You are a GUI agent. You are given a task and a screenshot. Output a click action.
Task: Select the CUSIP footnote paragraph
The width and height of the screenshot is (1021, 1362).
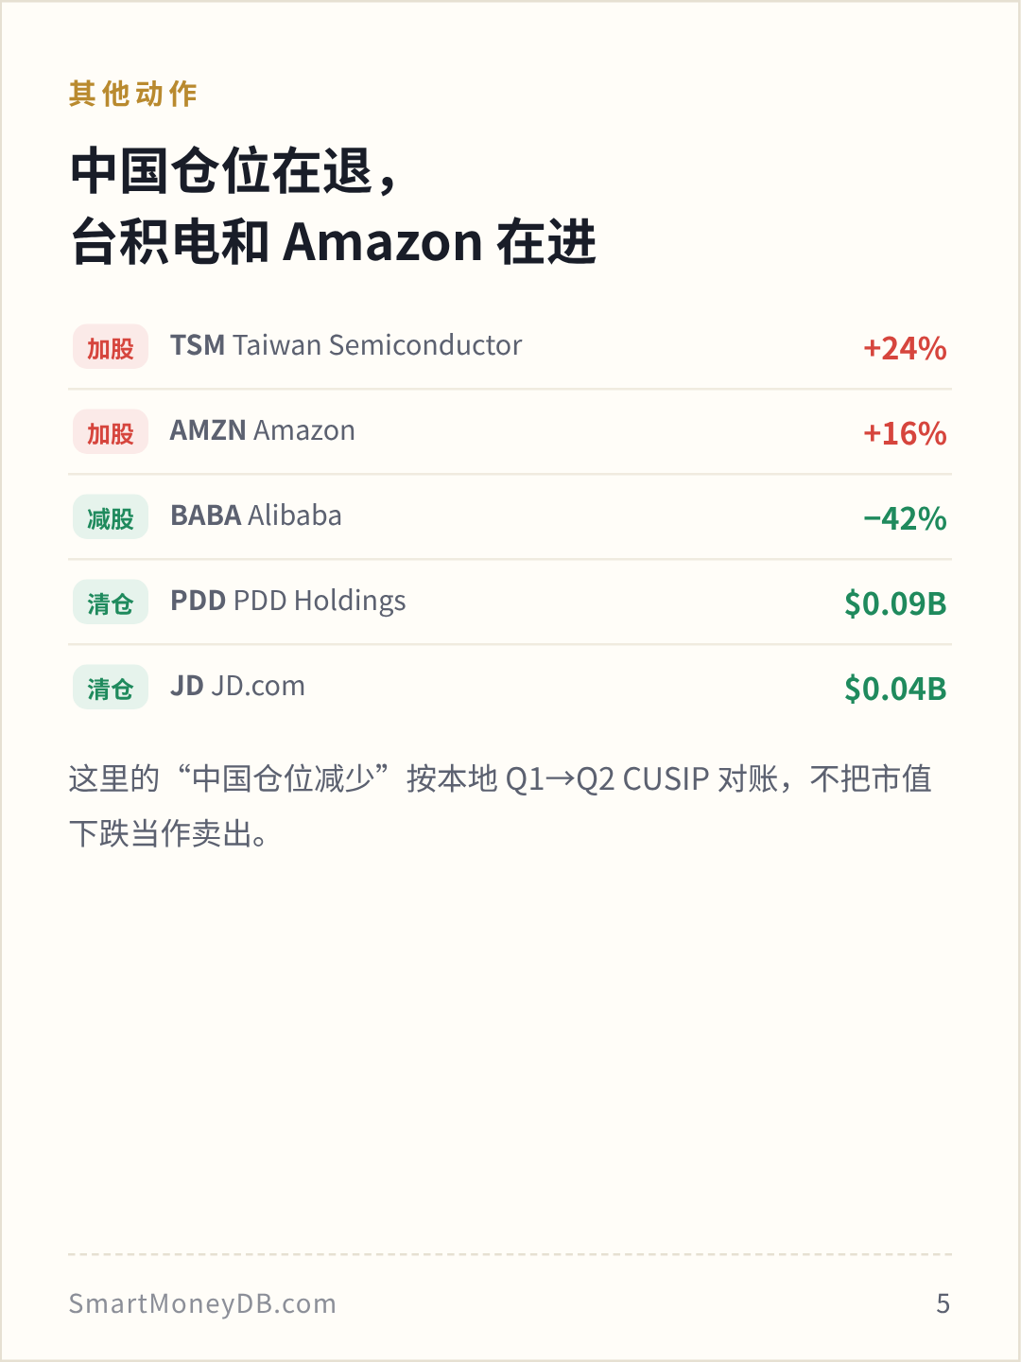(x=501, y=806)
